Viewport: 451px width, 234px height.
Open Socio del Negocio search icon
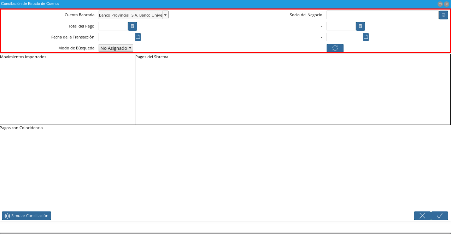444,15
